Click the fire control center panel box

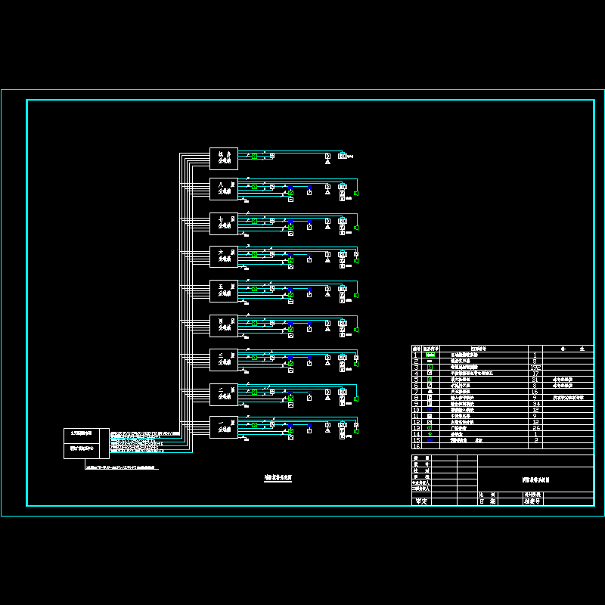86,443
